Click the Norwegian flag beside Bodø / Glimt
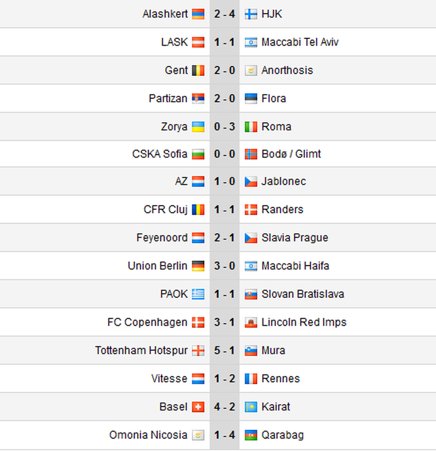 click(251, 154)
